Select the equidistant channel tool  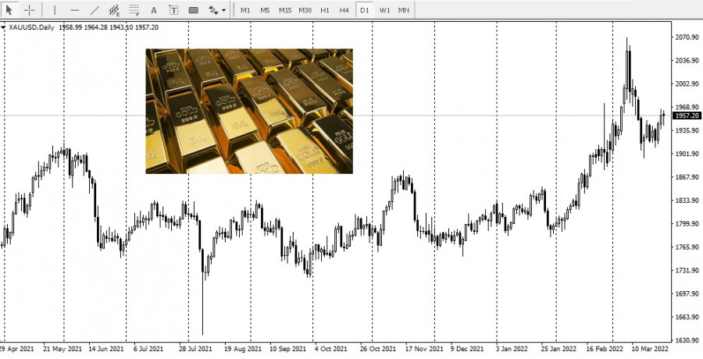click(114, 10)
